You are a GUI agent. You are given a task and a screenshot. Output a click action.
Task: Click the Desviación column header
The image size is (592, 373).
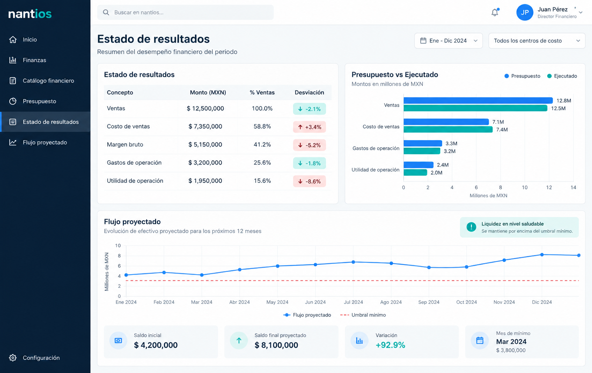coord(309,93)
